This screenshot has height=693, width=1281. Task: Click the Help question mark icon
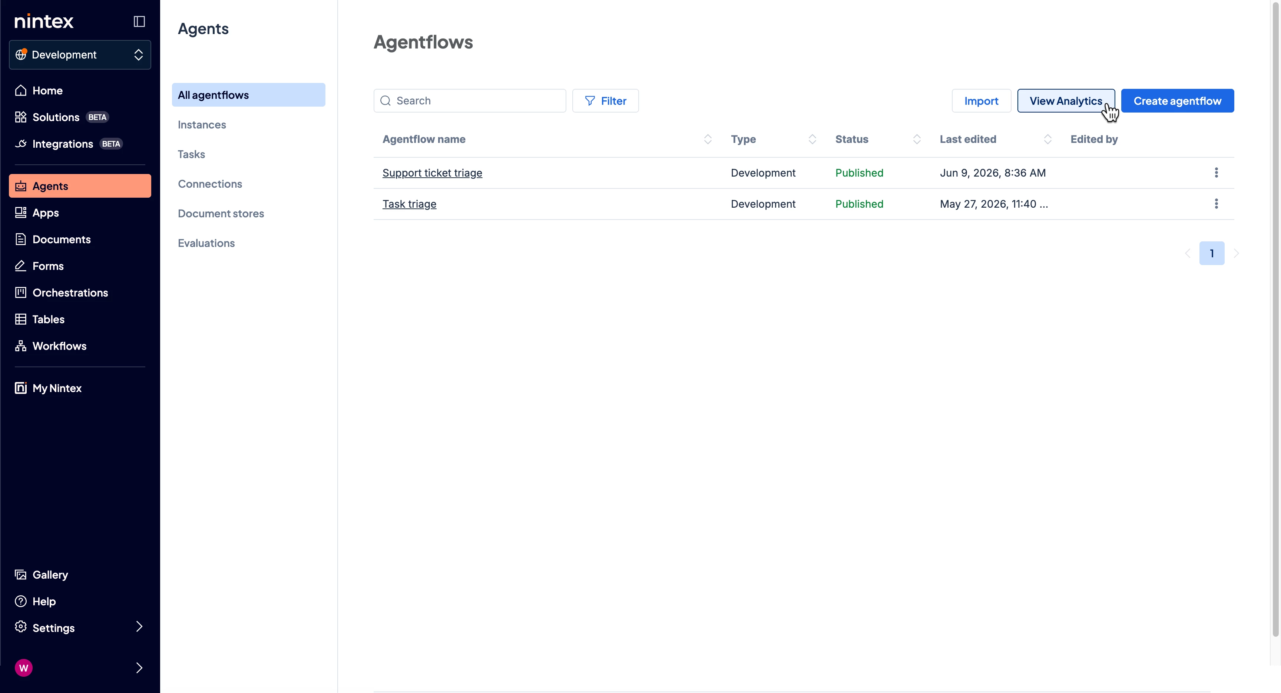(x=20, y=602)
